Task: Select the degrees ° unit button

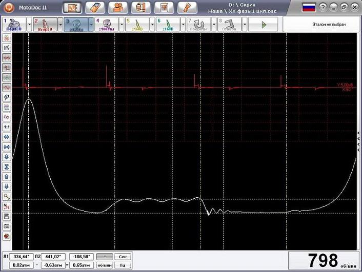Action: pos(105,257)
